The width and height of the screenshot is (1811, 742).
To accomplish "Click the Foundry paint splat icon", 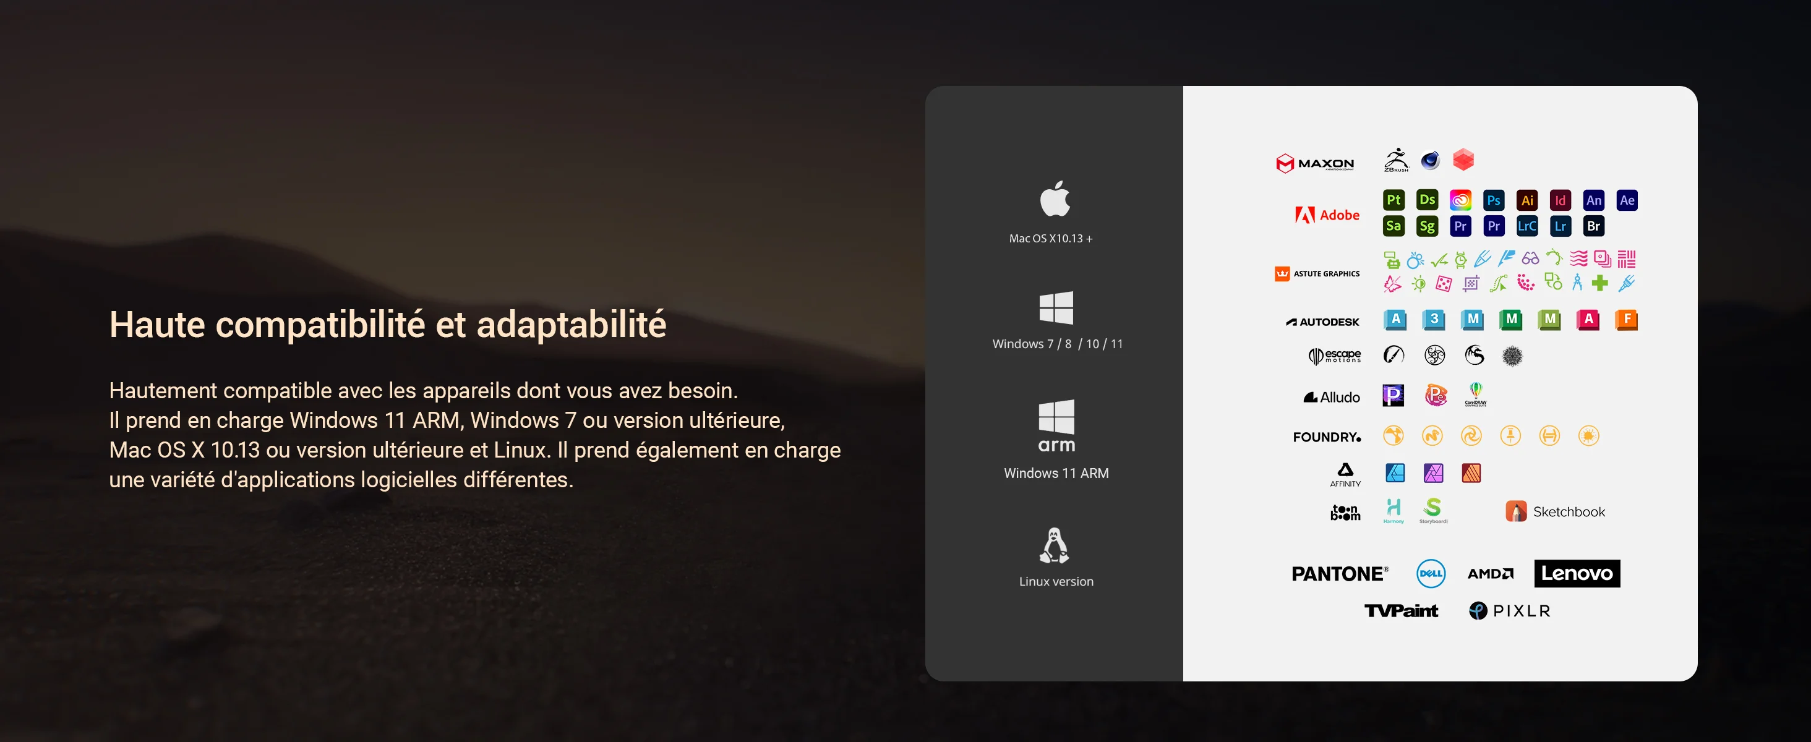I will [1588, 436].
